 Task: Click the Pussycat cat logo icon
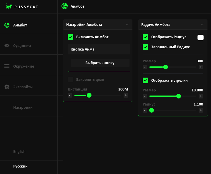coord(9,6)
